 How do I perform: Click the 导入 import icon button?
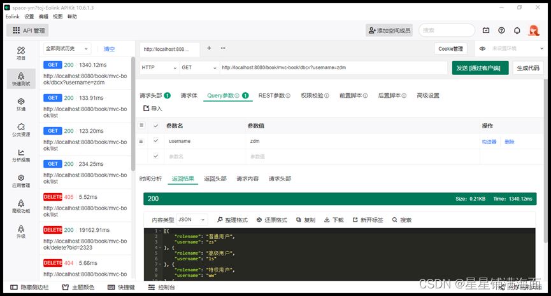tap(152, 109)
